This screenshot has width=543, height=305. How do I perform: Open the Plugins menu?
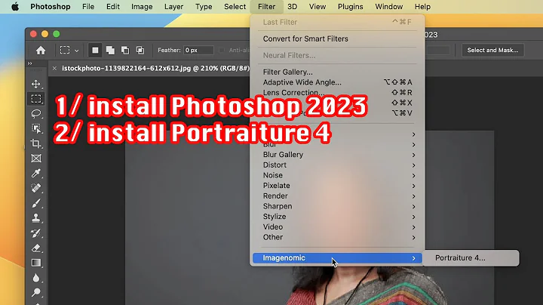click(351, 7)
